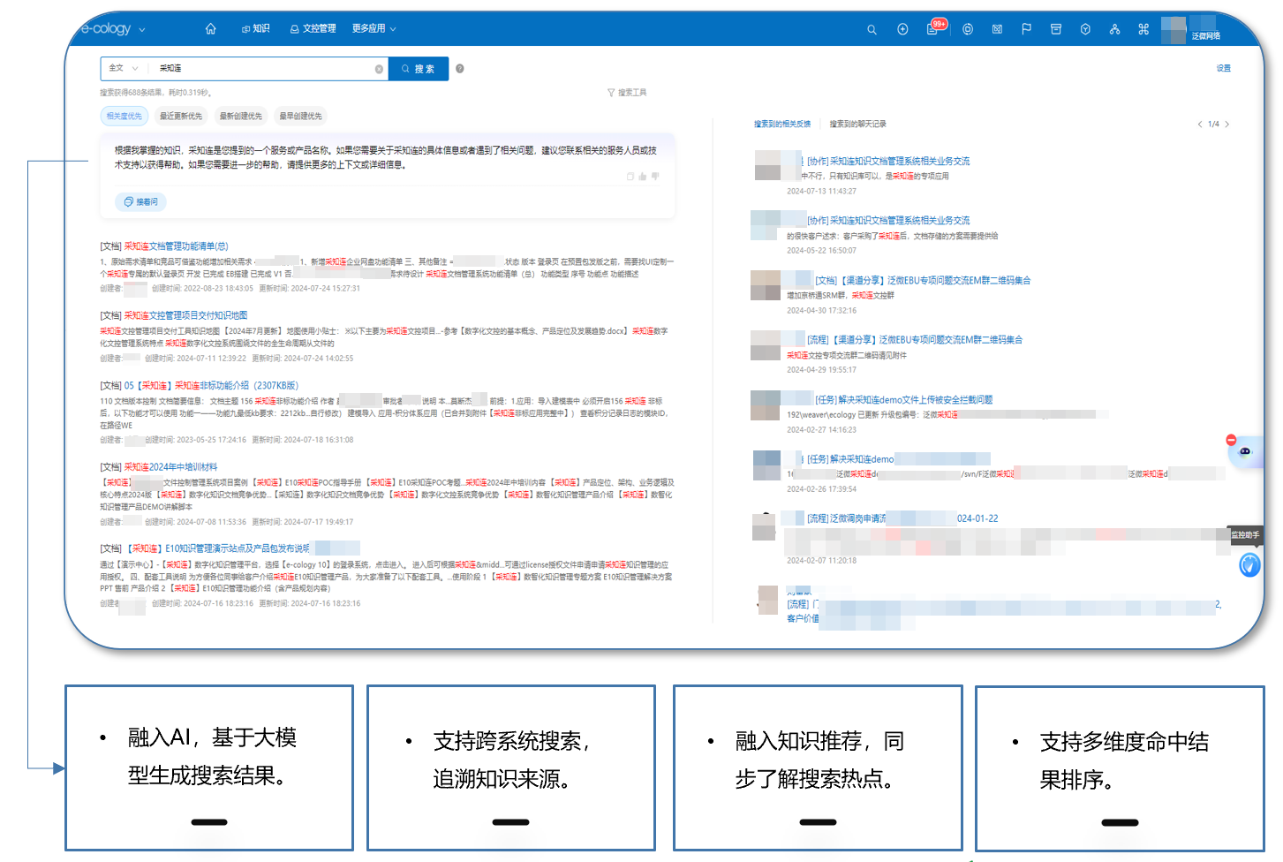Image resolution: width=1283 pixels, height=862 pixels.
Task: Open the 设置 link
Action: [x=1223, y=68]
